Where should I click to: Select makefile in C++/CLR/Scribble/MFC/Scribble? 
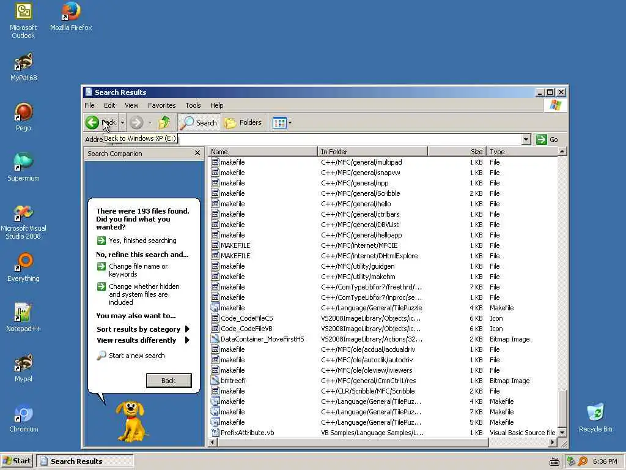point(233,391)
